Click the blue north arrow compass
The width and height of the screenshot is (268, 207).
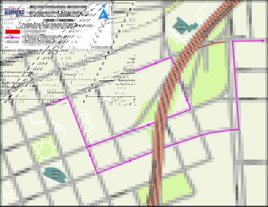(104, 12)
